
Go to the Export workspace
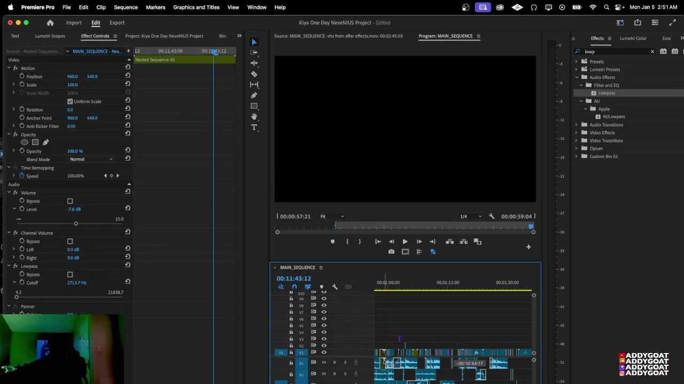click(117, 23)
